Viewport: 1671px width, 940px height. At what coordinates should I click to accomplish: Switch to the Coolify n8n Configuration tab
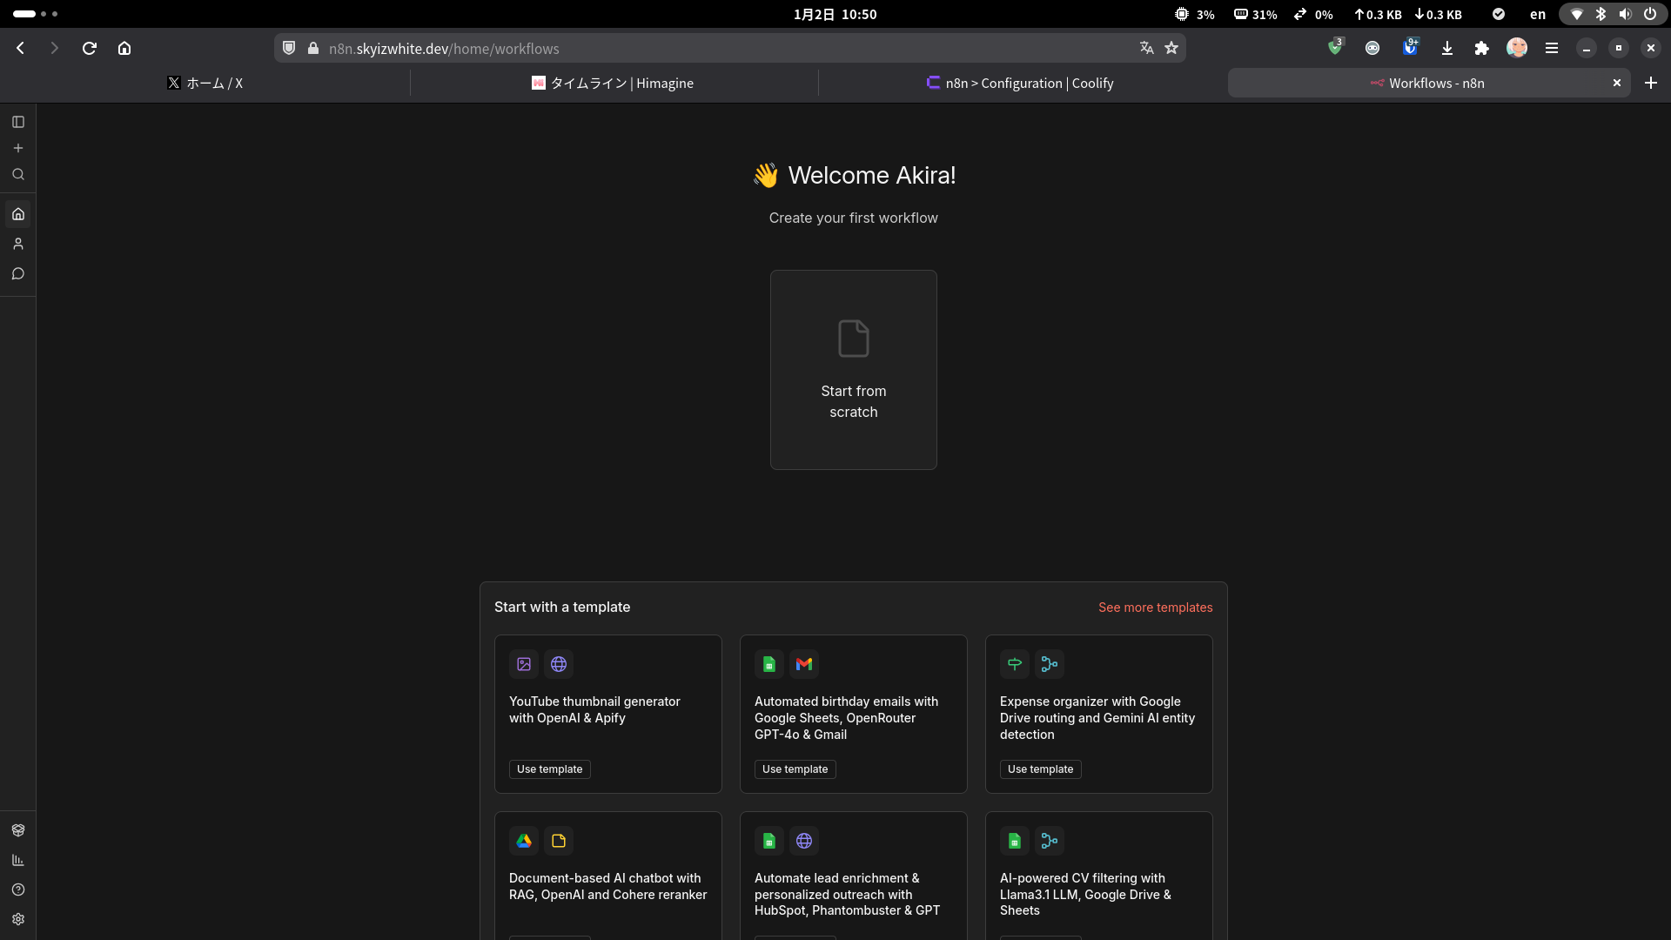tap(1020, 84)
